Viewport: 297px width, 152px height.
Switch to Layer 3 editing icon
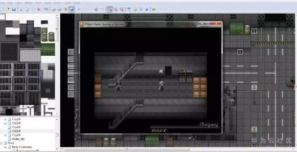65,9
